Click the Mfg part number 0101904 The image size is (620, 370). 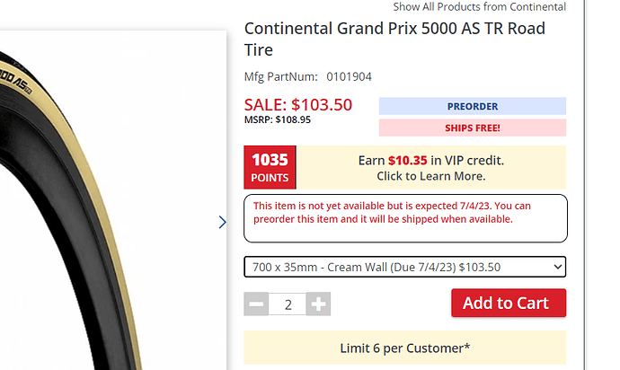[x=349, y=77]
